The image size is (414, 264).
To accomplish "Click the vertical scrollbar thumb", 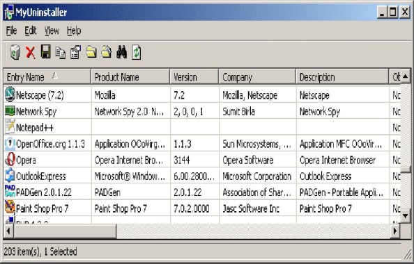I will [x=405, y=170].
